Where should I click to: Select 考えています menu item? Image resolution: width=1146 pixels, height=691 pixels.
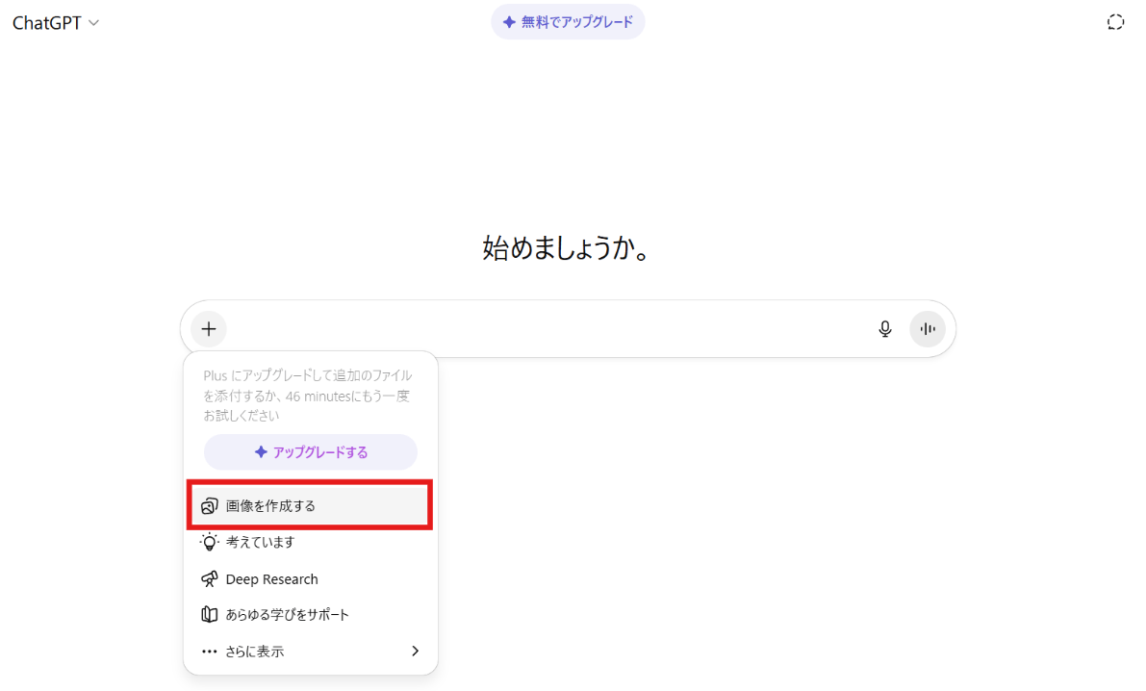click(310, 542)
